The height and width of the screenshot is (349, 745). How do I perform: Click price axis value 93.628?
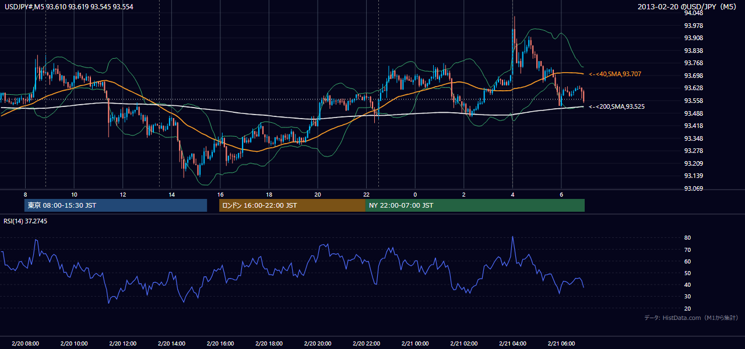pos(694,88)
